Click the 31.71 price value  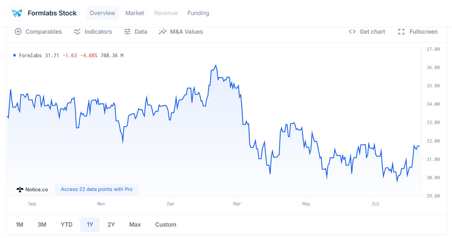pyautogui.click(x=52, y=56)
